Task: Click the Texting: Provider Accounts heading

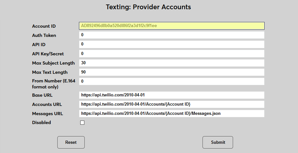Action: coord(148,7)
